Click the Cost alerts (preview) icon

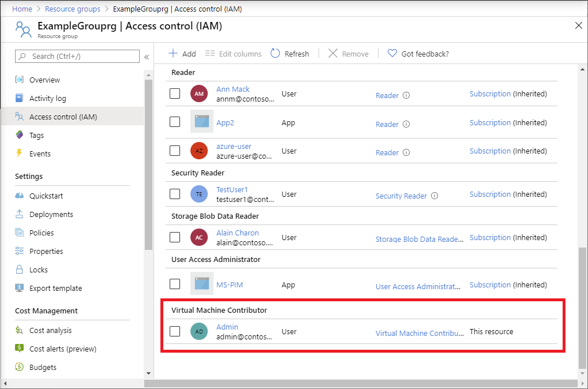(x=20, y=348)
